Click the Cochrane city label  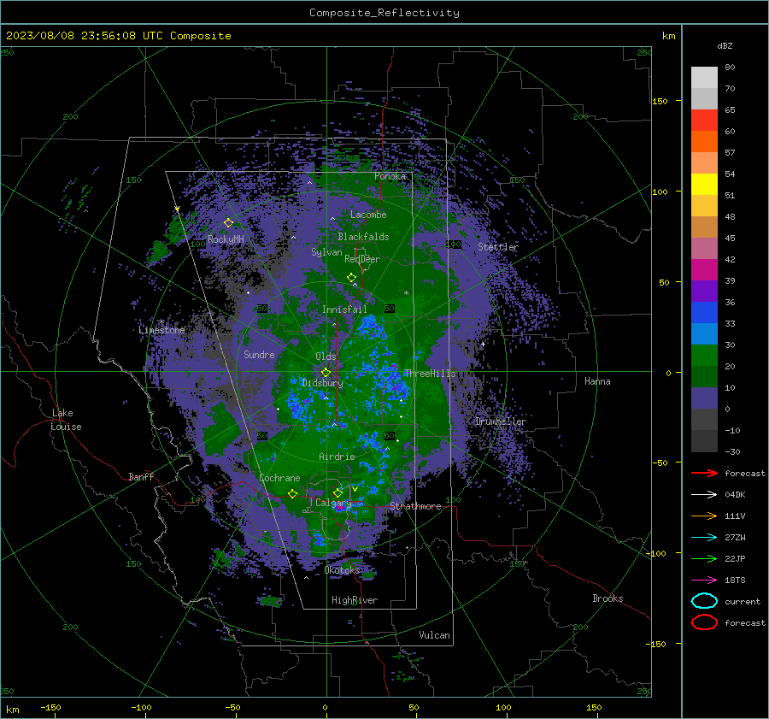tap(279, 478)
